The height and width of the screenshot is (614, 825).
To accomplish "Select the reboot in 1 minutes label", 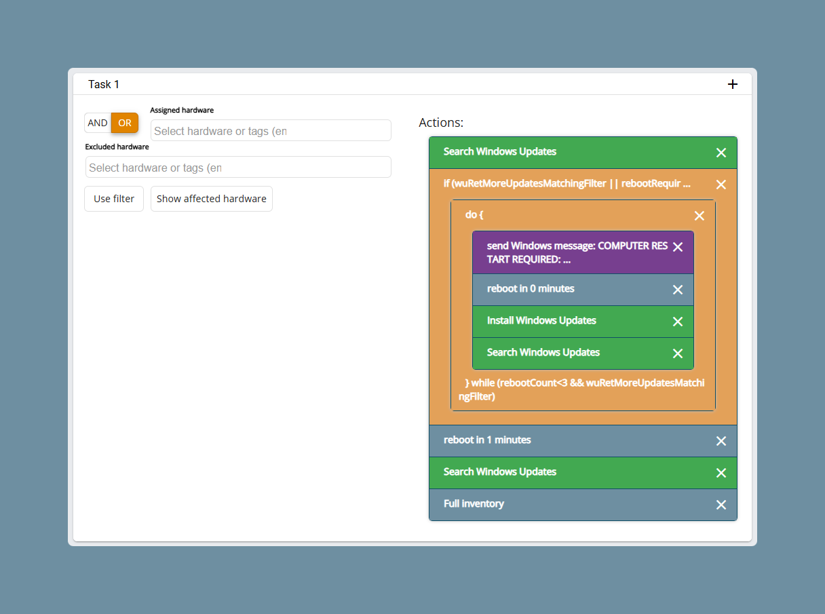I will (487, 440).
